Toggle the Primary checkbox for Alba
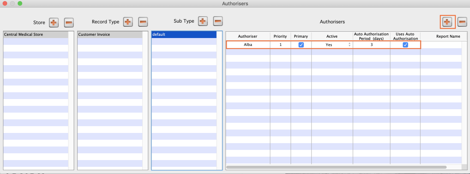The width and height of the screenshot is (470, 174). point(301,45)
